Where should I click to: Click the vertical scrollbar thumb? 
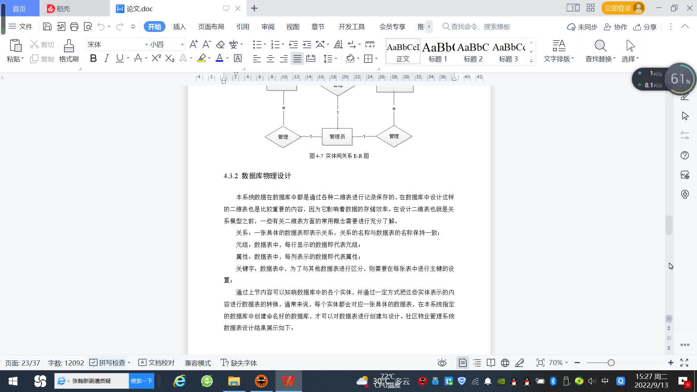pyautogui.click(x=669, y=225)
